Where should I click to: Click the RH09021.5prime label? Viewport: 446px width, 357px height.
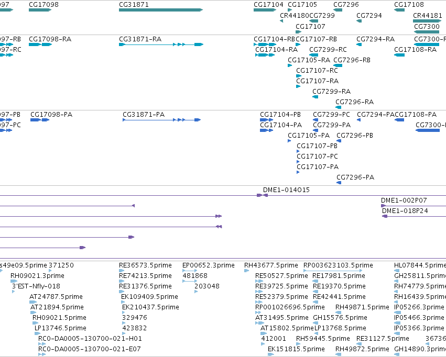coord(59,318)
